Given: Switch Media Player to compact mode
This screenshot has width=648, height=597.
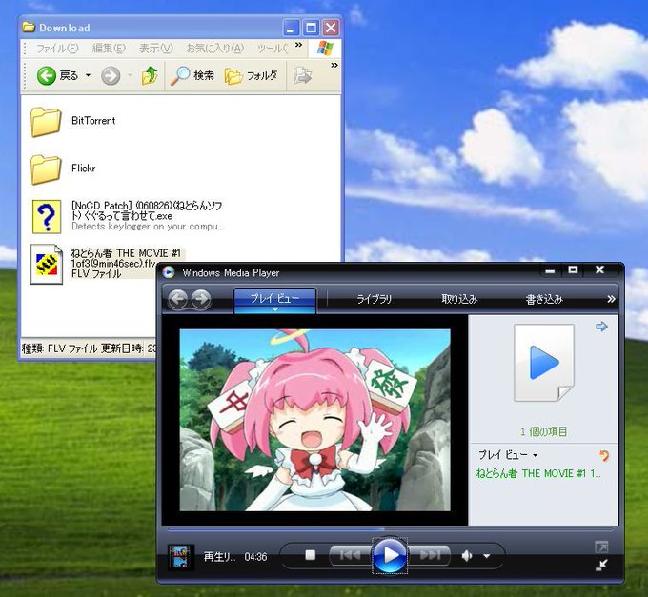Looking at the screenshot, I should pos(601,565).
